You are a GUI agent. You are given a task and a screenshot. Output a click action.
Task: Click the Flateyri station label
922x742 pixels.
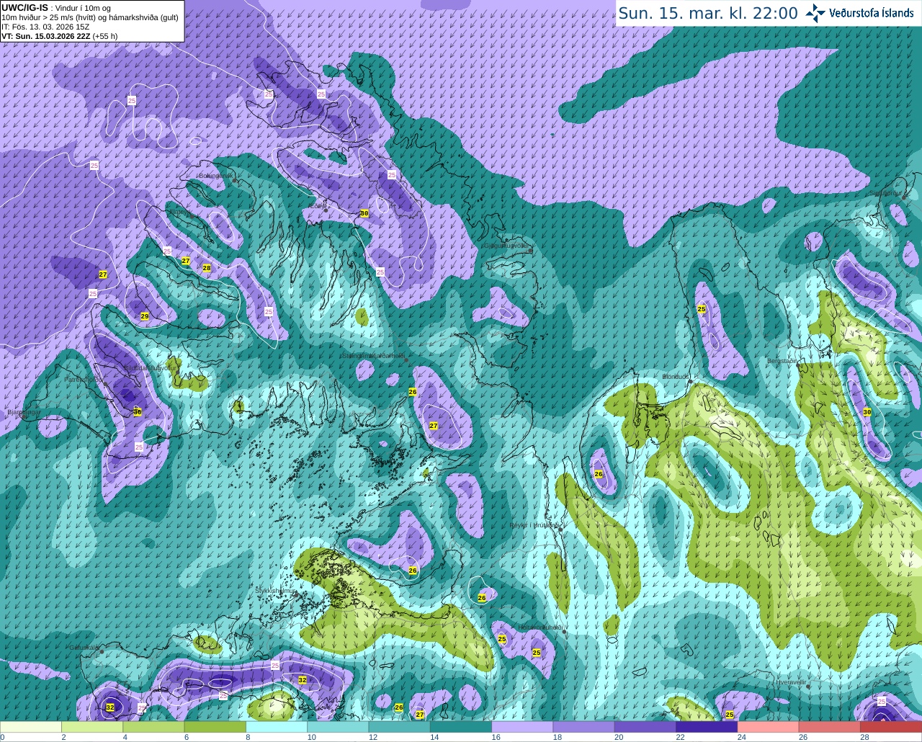(x=181, y=213)
